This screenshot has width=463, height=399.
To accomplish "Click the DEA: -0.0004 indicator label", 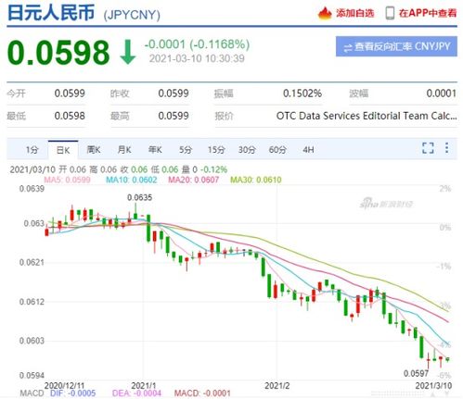I will [x=136, y=393].
